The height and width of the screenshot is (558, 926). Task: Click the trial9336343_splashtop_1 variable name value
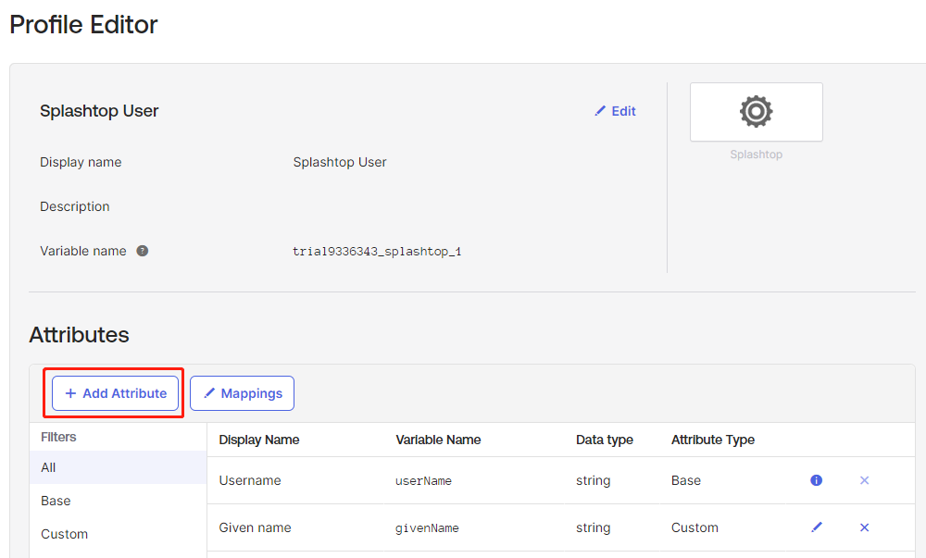(377, 252)
